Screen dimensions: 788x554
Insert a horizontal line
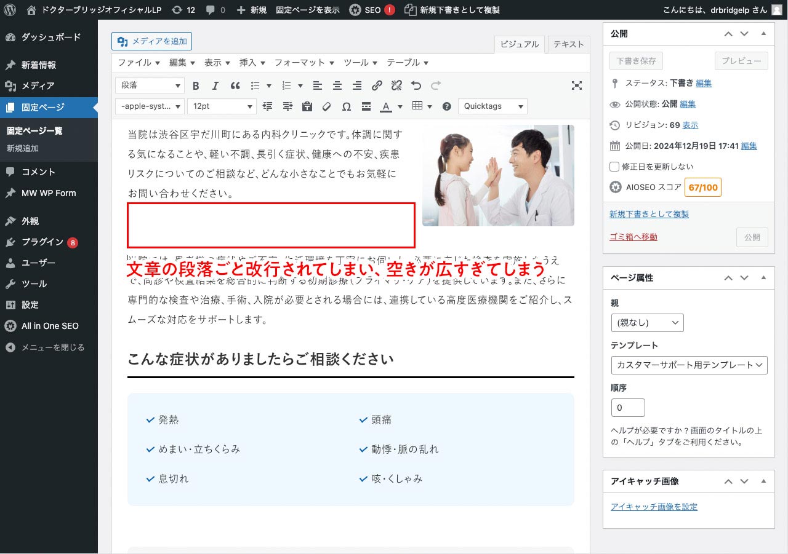pos(366,106)
